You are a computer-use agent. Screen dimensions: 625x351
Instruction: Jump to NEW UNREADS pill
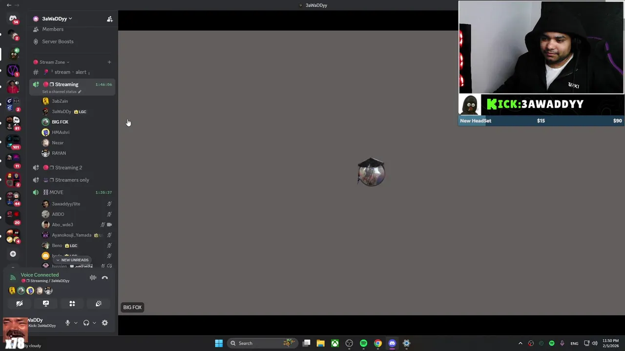[x=72, y=260]
